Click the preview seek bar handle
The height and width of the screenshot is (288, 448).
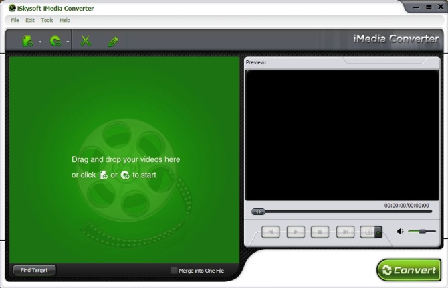(259, 212)
